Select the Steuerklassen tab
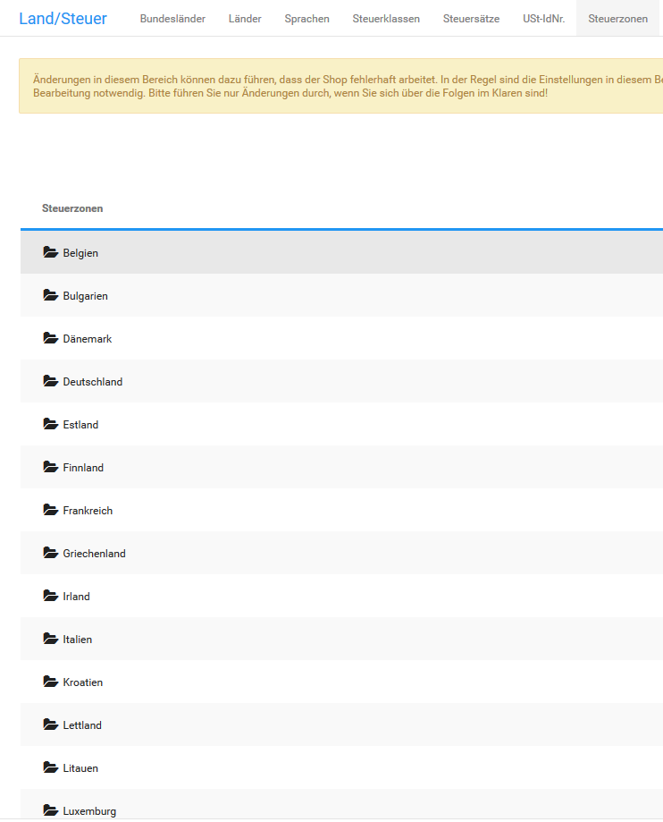The width and height of the screenshot is (663, 822). 386,19
